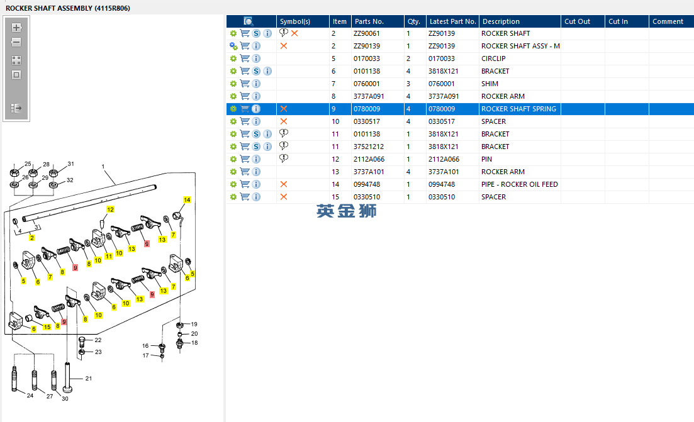Click orange X symbol on PIPE - ROCKER OIL FEED row

(x=284, y=184)
